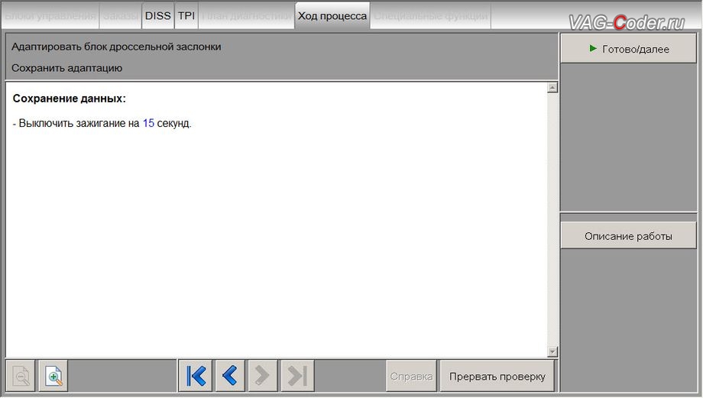The image size is (703, 398).
Task: Go back one step blue arrow
Action: pyautogui.click(x=229, y=376)
